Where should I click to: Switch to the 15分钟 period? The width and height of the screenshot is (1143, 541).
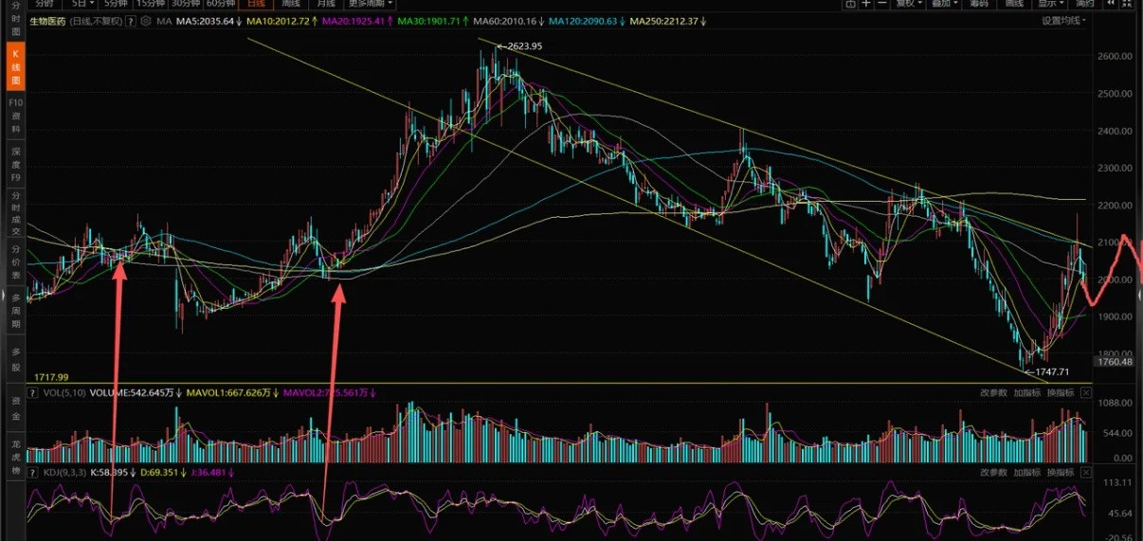(x=152, y=4)
